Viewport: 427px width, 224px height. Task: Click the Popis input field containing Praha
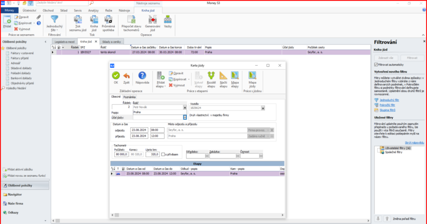pos(157,112)
